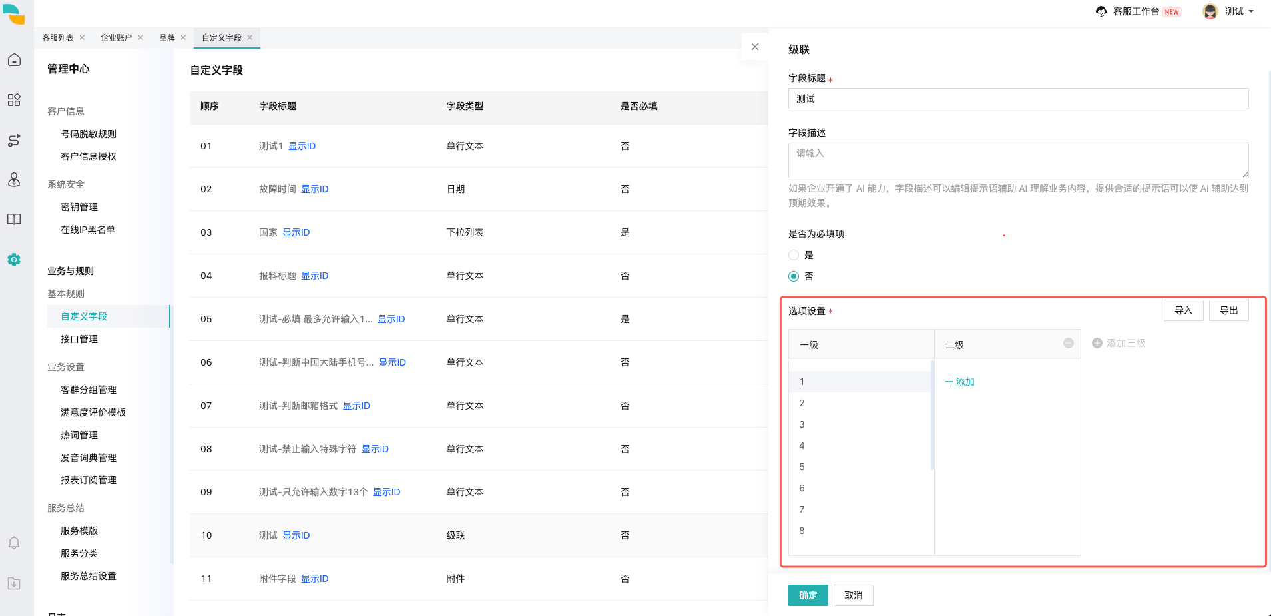The image size is (1271, 616).
Task: Open 客群分组管理 menu item
Action: coord(89,390)
